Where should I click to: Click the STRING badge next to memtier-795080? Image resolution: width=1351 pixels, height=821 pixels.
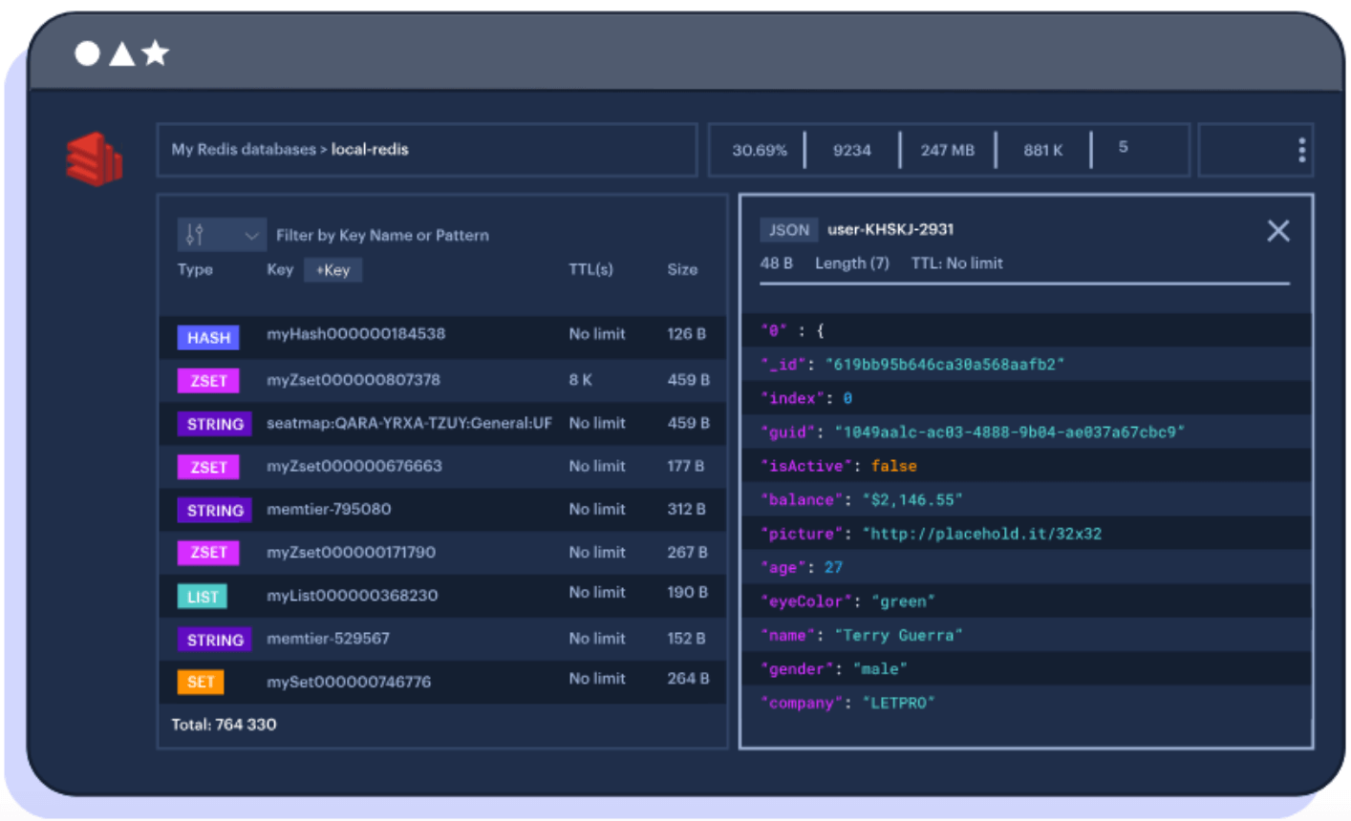point(213,510)
